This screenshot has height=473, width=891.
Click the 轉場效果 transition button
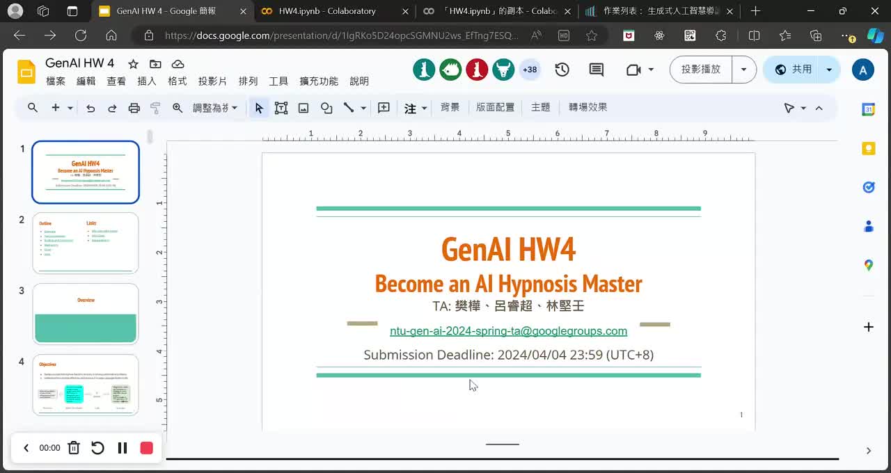point(588,107)
